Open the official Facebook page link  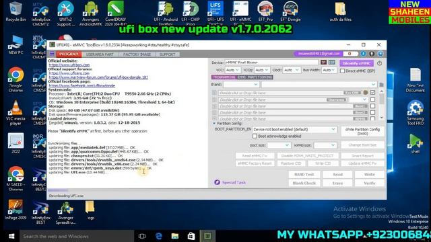tap(82, 85)
